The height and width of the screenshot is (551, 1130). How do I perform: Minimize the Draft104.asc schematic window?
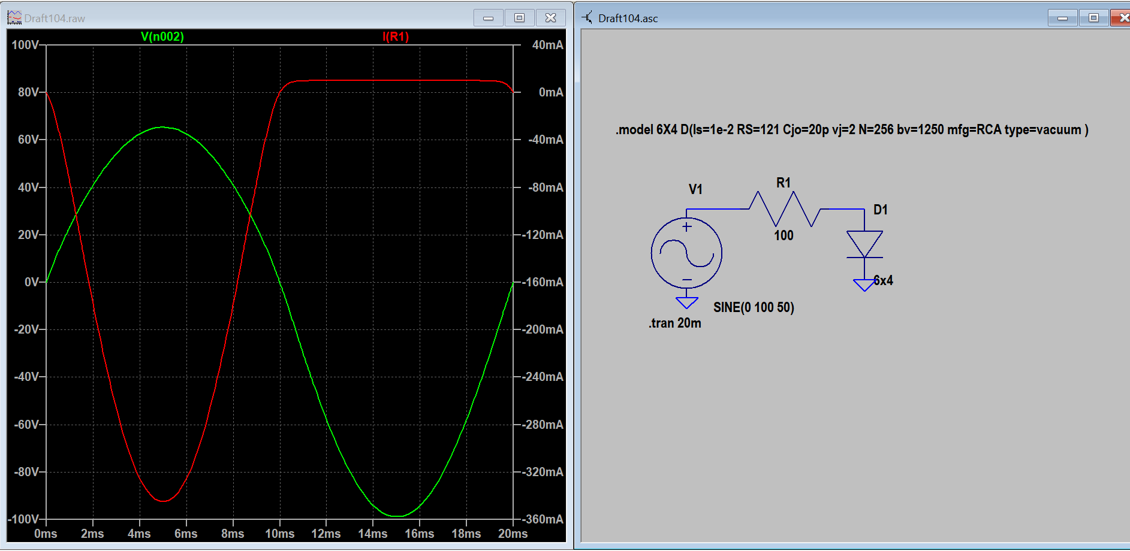click(x=1063, y=18)
